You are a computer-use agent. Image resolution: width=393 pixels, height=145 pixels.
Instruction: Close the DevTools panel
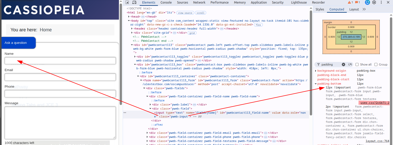388,3
